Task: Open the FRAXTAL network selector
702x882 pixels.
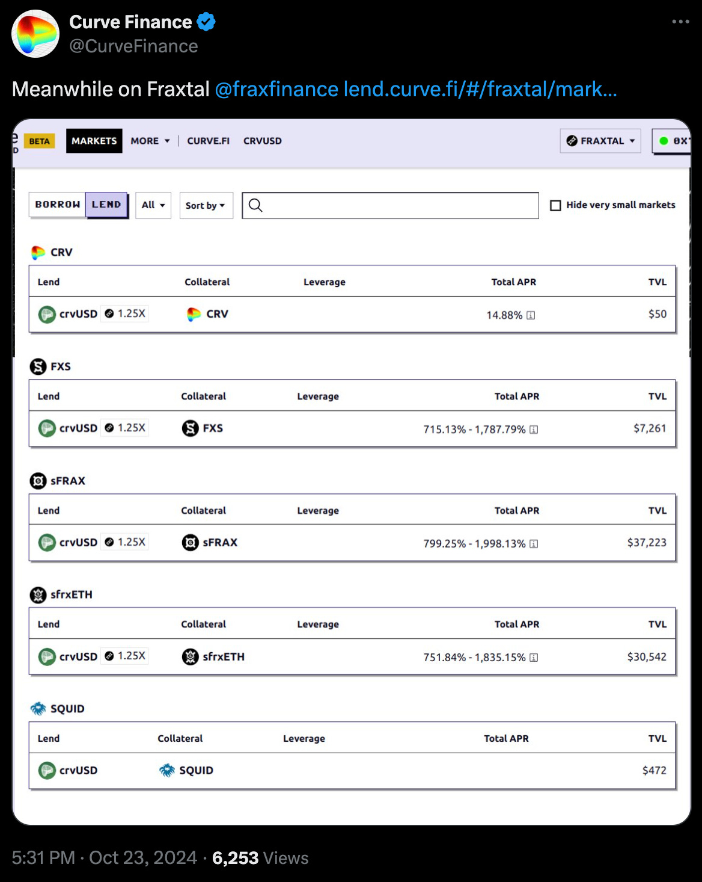Action: pyautogui.click(x=600, y=141)
